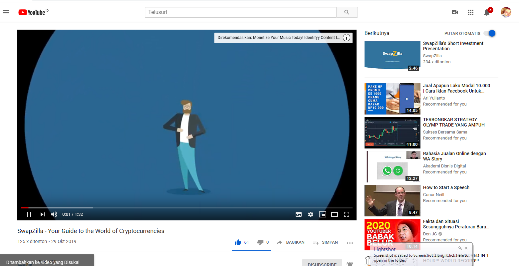The width and height of the screenshot is (519, 266).
Task: Click the '234 x ditonton' text
Action: click(x=437, y=62)
